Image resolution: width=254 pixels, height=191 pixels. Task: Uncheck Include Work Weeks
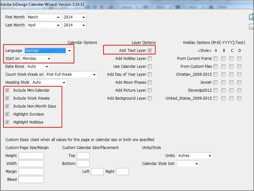point(7,98)
